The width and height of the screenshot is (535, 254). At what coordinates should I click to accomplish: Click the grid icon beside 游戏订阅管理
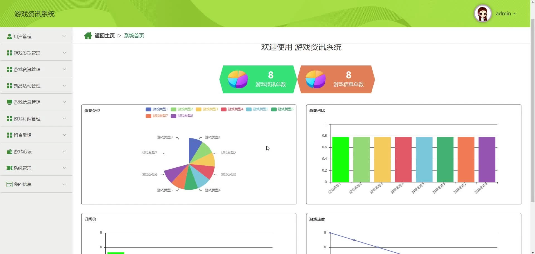coord(9,119)
